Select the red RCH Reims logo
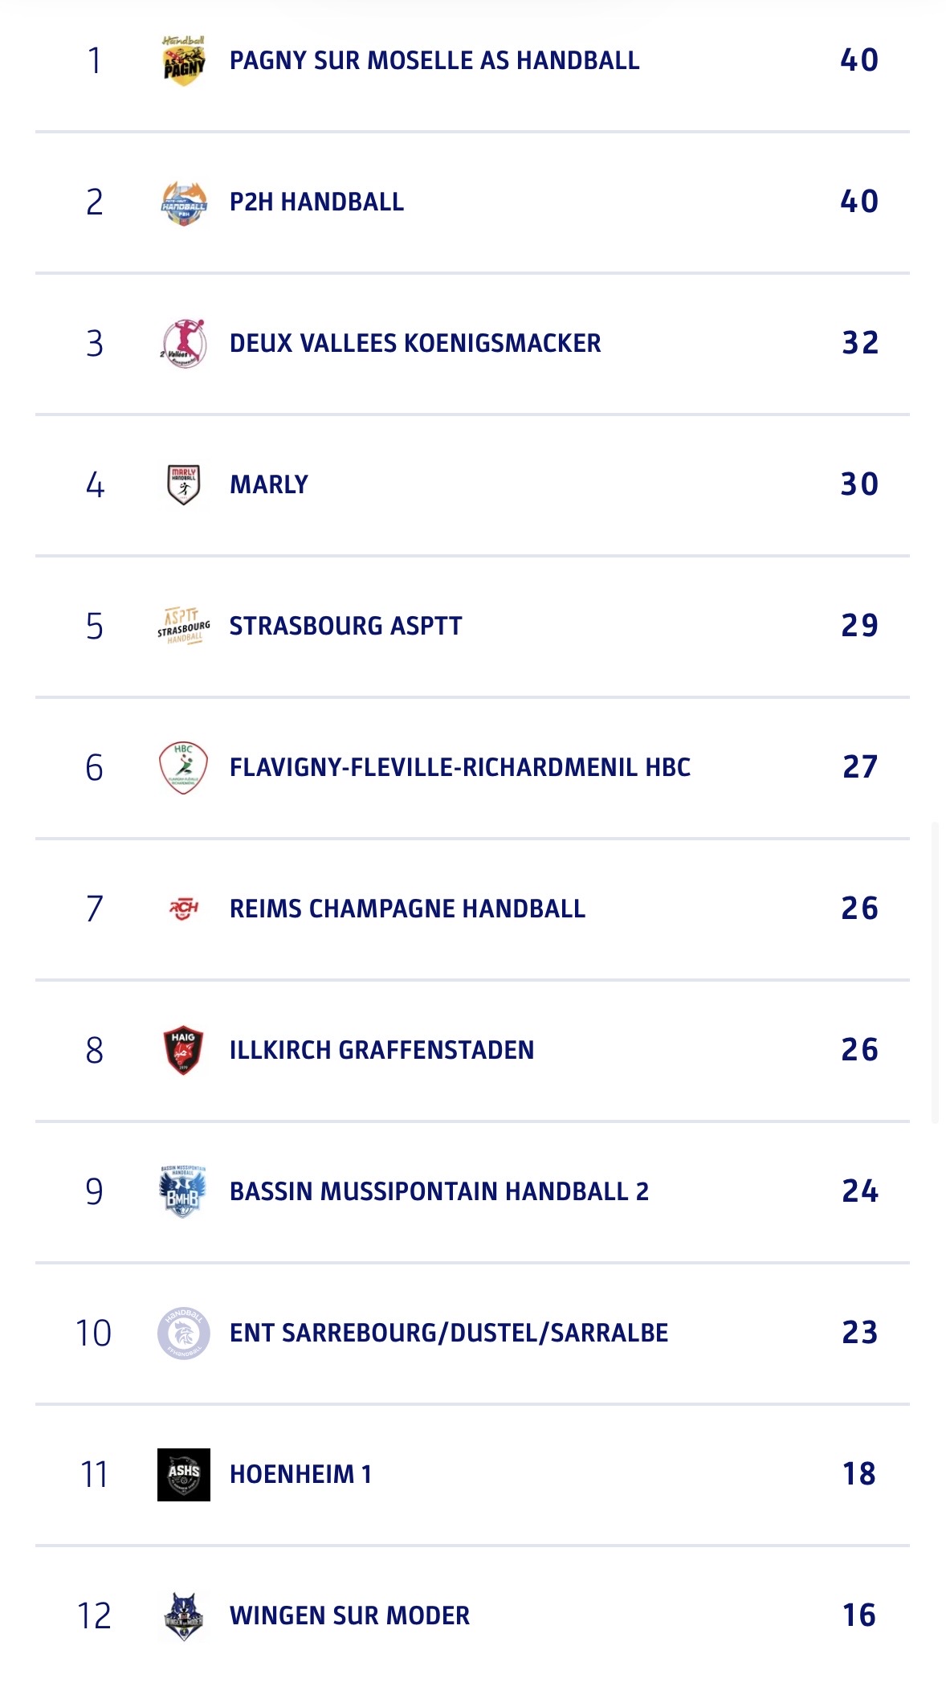 tap(184, 909)
